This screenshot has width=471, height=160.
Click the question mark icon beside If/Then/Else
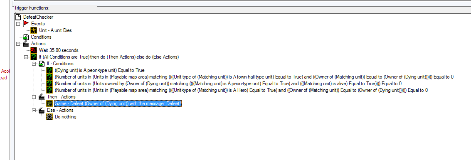click(34, 57)
